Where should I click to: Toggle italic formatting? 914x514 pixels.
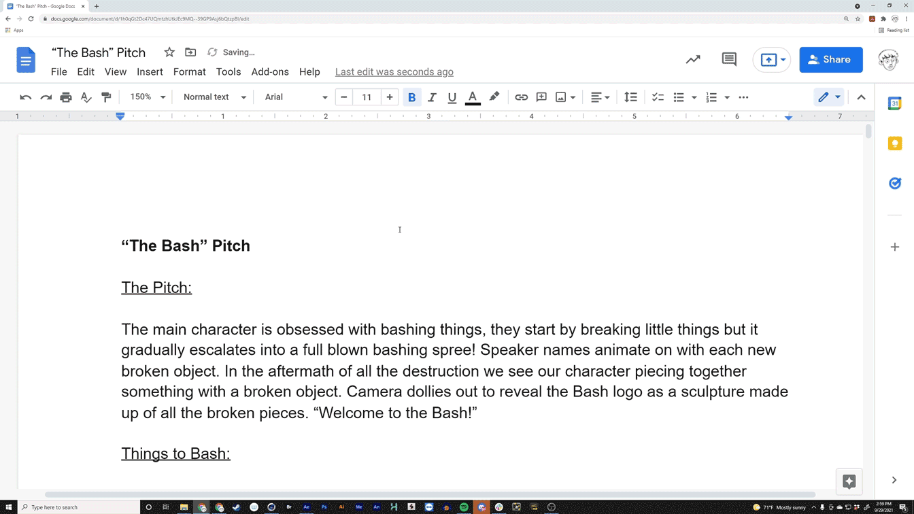click(432, 97)
